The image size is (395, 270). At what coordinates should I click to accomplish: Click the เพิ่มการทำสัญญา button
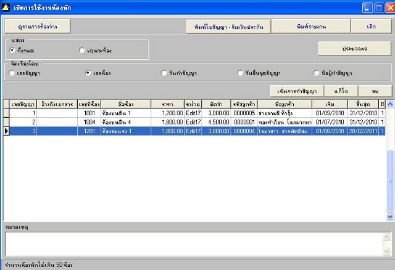pyautogui.click(x=297, y=91)
